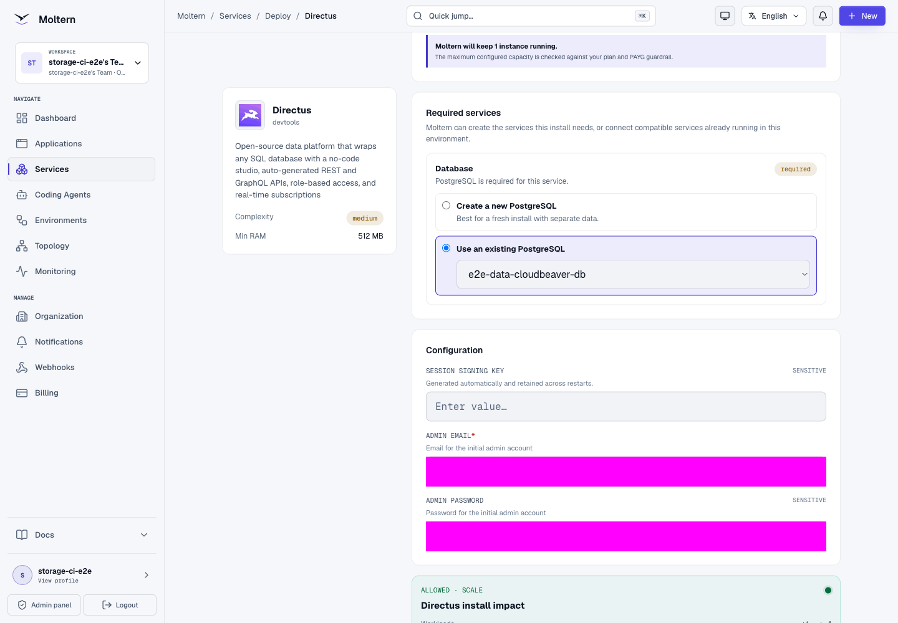Screen dimensions: 898x623
Task: Click the shield icon on Admin panel
Action: (22, 605)
